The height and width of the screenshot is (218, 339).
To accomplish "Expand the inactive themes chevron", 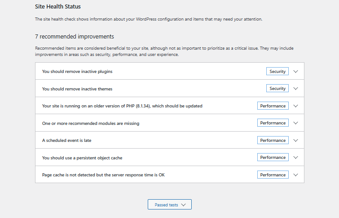I will (295, 89).
